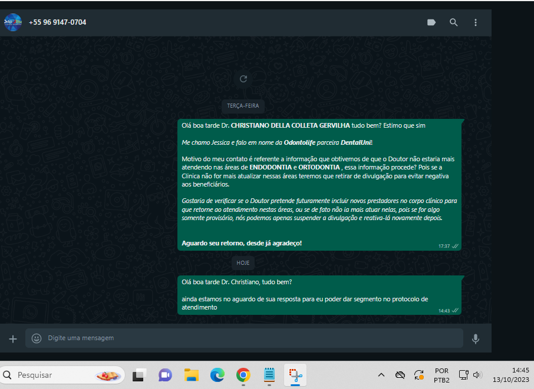The width and height of the screenshot is (534, 389).
Task: Change the POR PTB2 keyboard language
Action: (x=441, y=375)
